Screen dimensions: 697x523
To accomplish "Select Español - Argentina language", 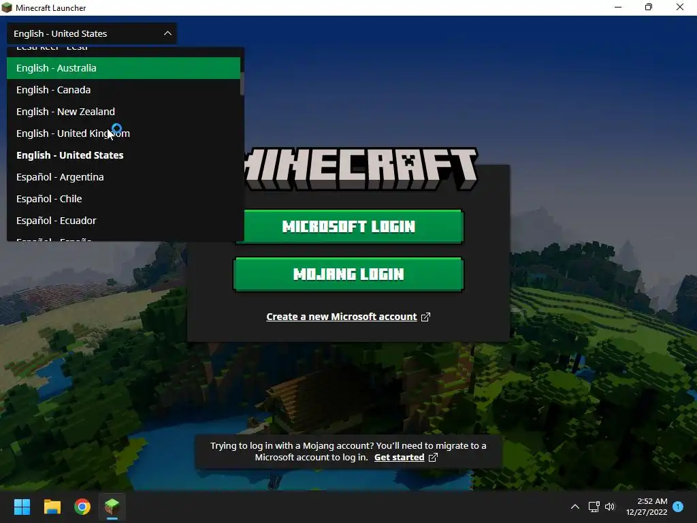I will point(124,177).
